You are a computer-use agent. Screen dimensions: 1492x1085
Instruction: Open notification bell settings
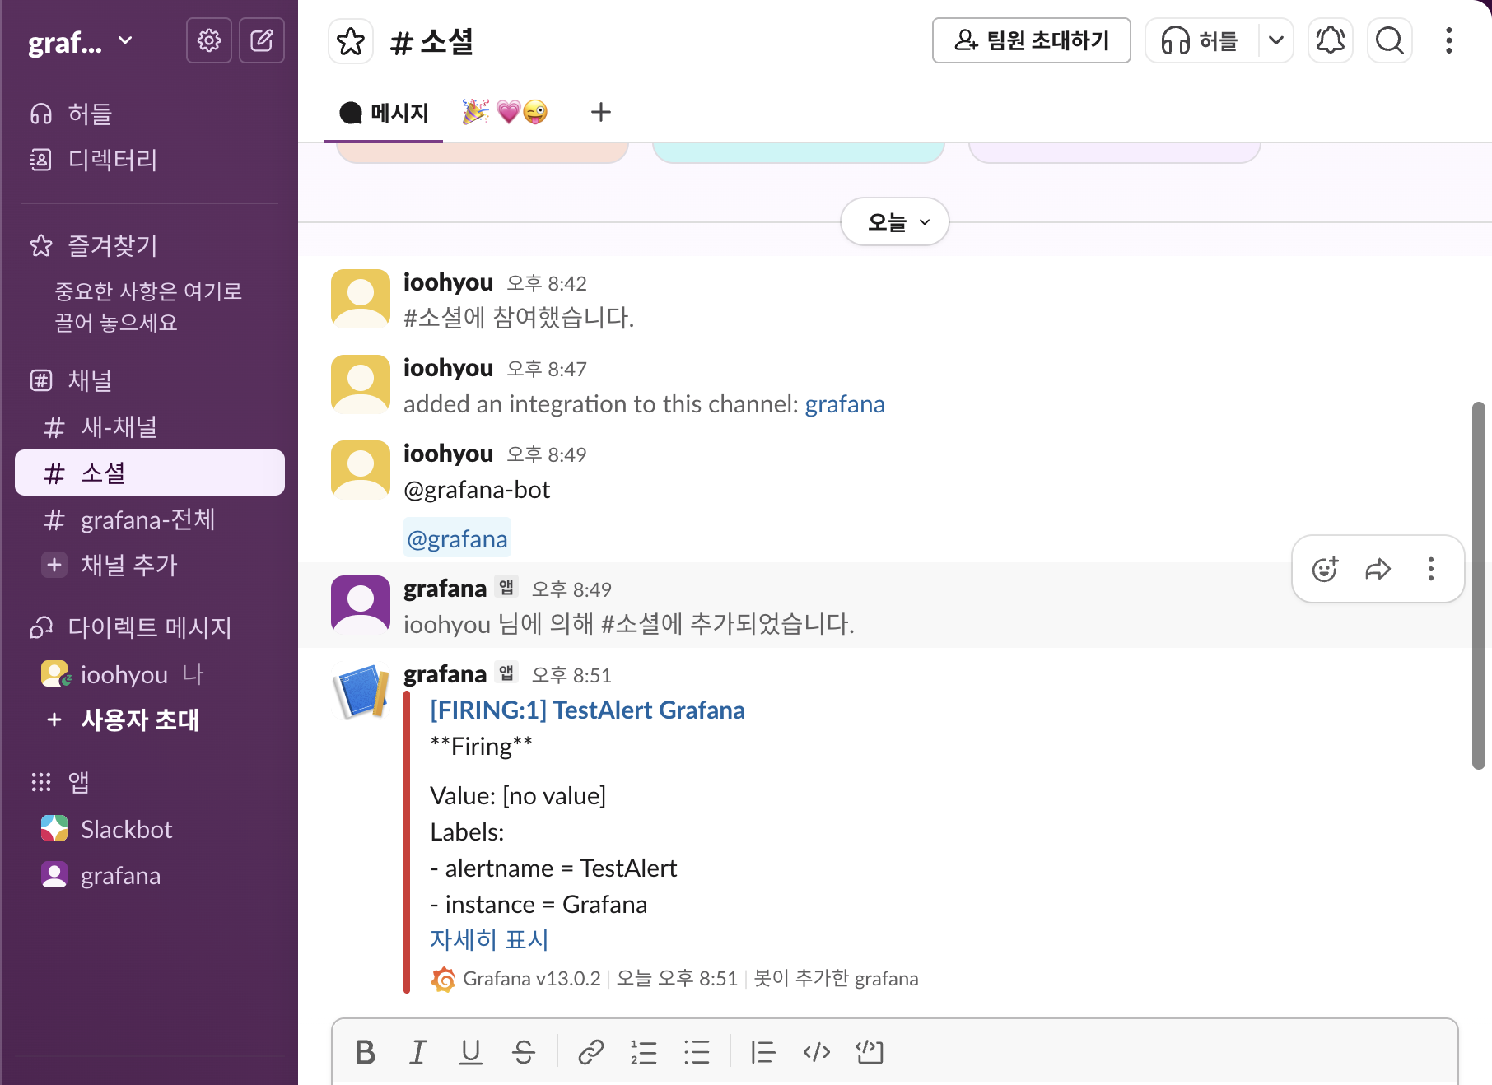coord(1330,40)
